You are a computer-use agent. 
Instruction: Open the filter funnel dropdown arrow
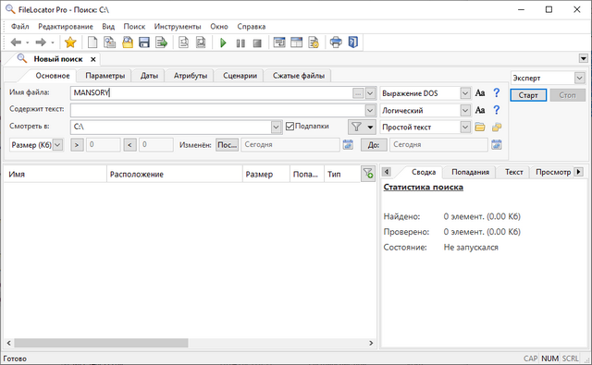pos(370,128)
